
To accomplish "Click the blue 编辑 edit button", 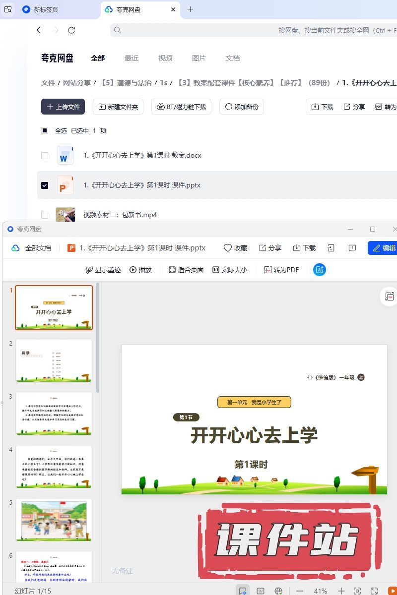I will (383, 248).
